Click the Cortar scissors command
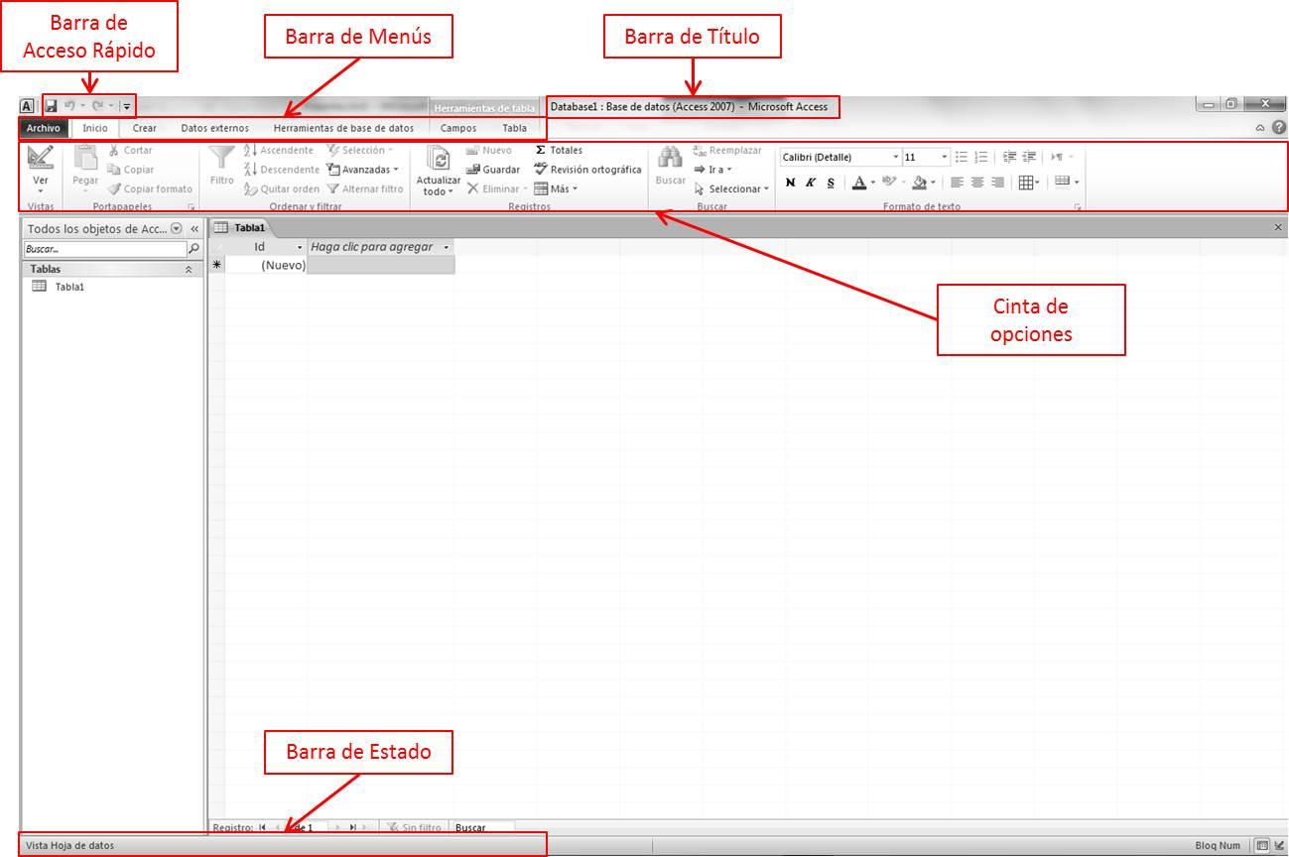Image resolution: width=1289 pixels, height=857 pixels. (130, 151)
